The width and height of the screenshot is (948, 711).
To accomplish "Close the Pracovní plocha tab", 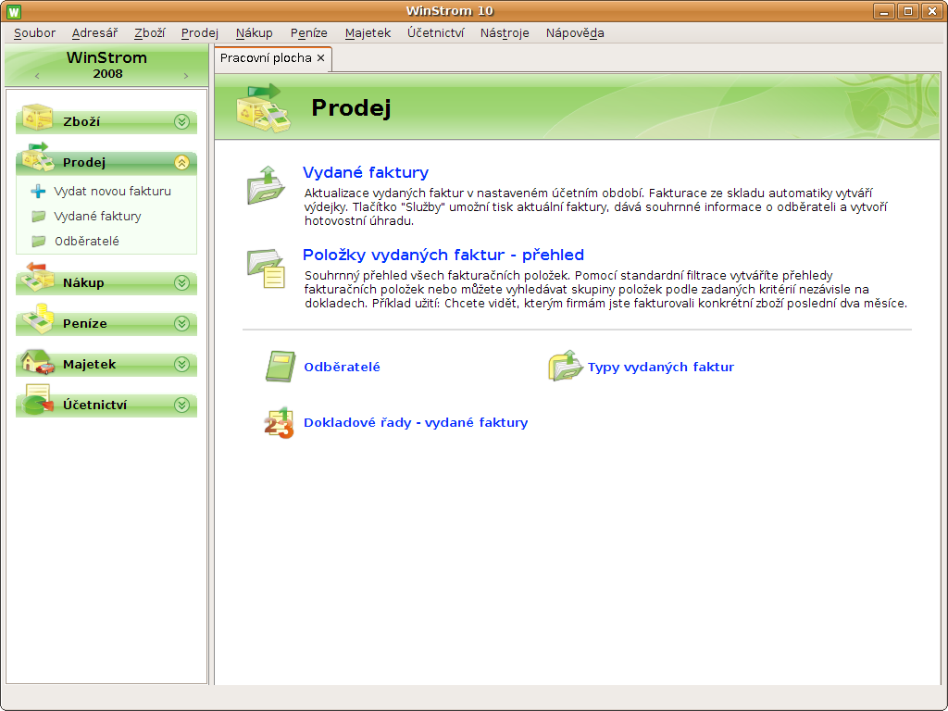I will point(321,57).
